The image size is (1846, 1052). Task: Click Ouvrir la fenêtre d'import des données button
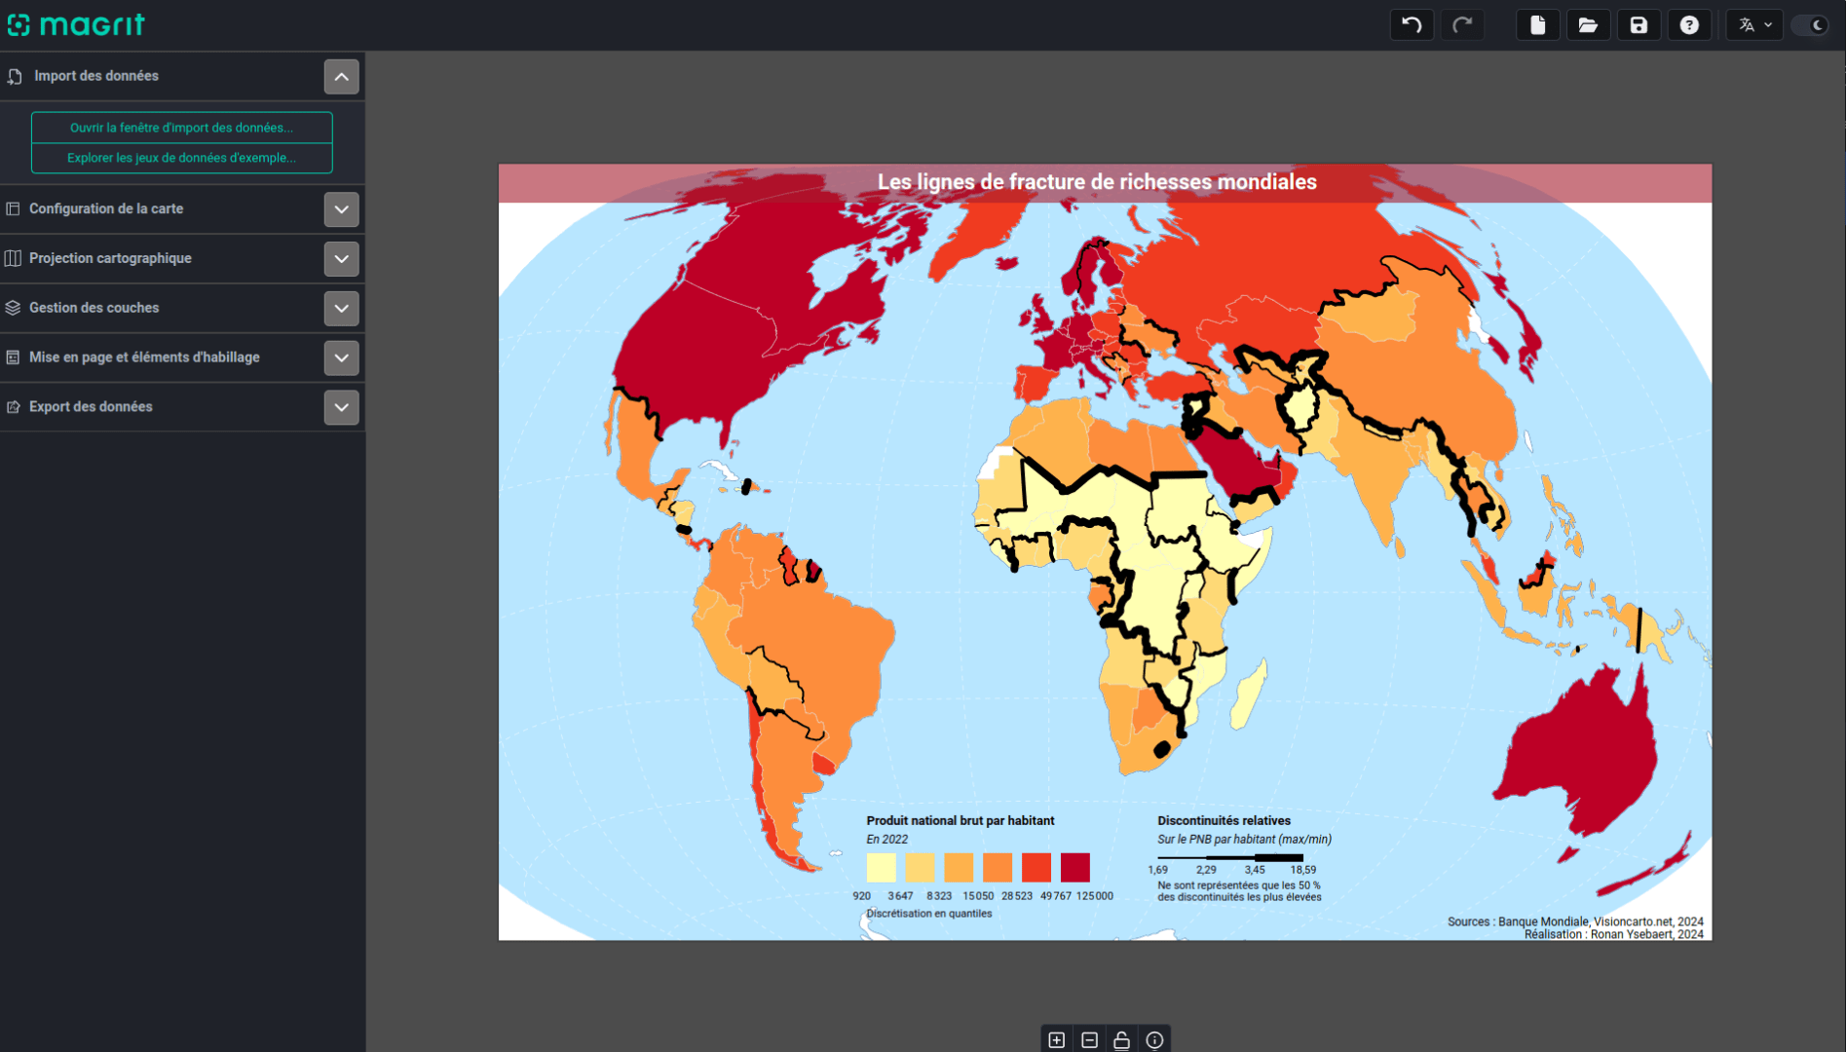(x=181, y=128)
